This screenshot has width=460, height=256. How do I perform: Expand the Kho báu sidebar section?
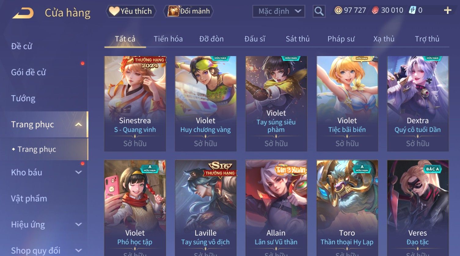click(78, 172)
